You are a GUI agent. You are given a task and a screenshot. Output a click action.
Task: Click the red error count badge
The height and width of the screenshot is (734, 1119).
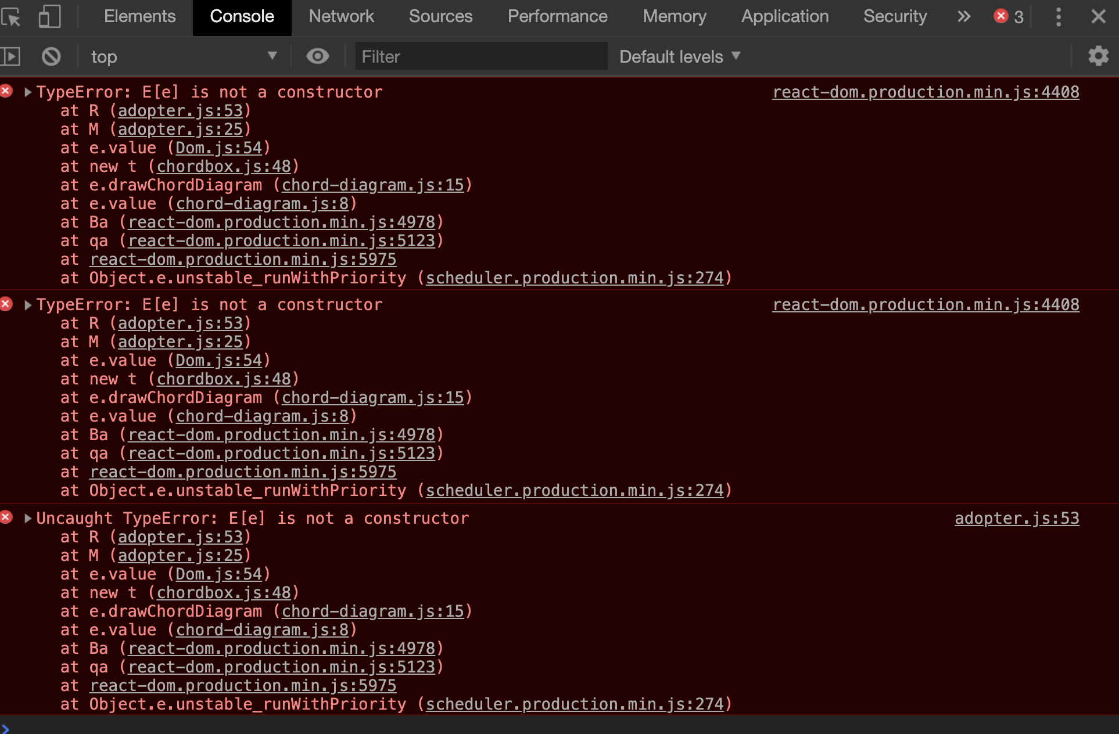1008,17
